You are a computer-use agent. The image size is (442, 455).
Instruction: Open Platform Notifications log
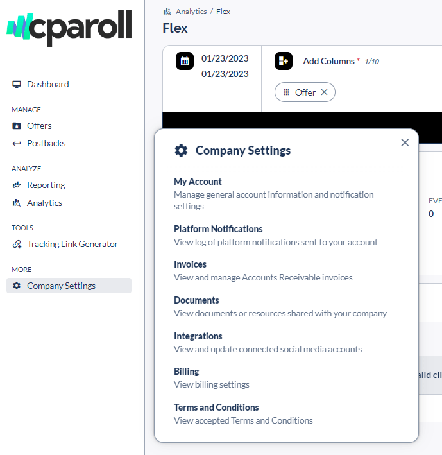(218, 229)
